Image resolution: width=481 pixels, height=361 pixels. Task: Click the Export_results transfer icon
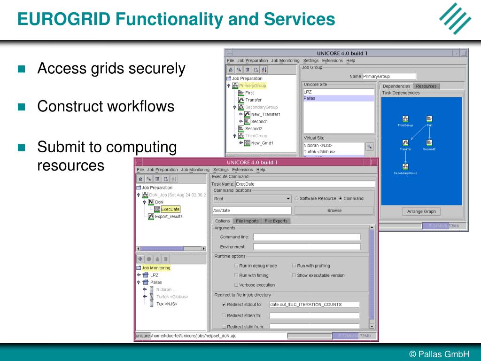pyautogui.click(x=151, y=216)
